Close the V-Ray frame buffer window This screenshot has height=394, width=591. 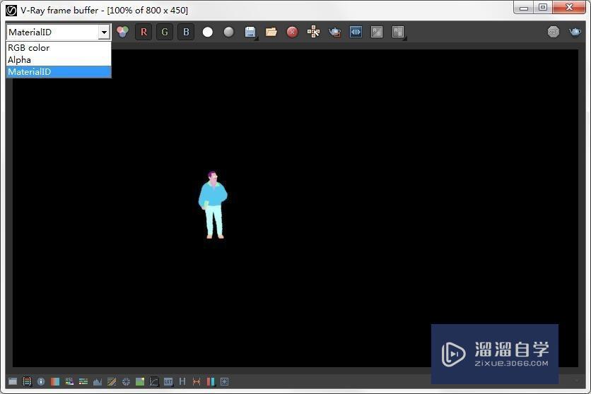pos(569,8)
